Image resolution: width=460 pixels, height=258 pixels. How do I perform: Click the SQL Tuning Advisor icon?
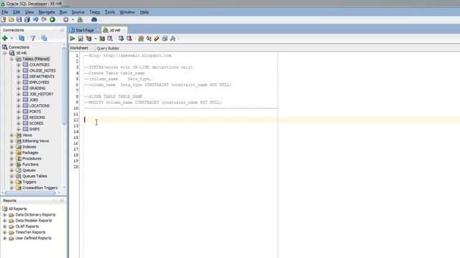point(110,38)
